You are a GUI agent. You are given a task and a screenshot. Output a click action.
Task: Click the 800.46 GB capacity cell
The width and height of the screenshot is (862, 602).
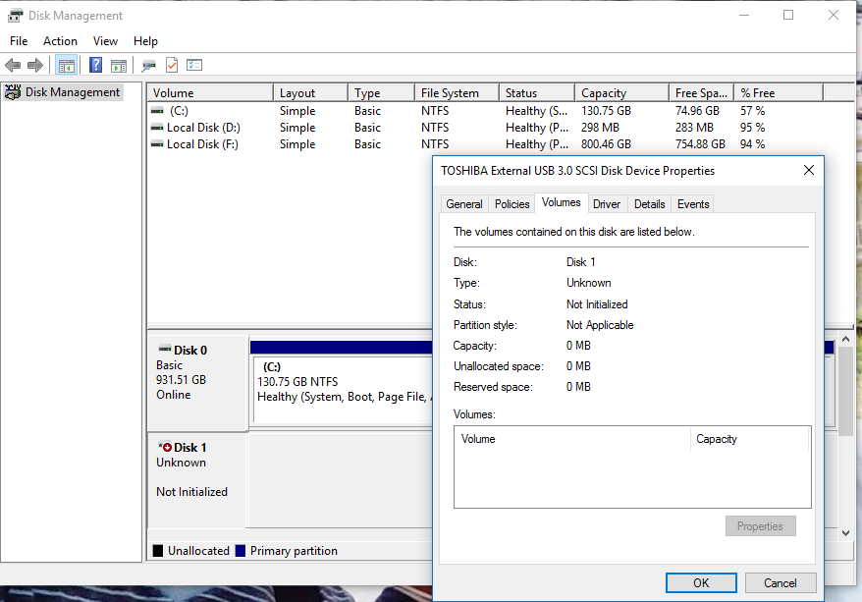click(x=606, y=144)
